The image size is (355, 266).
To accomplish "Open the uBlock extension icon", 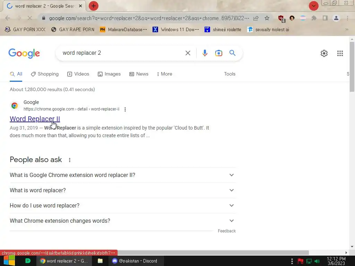I will tap(282, 19).
